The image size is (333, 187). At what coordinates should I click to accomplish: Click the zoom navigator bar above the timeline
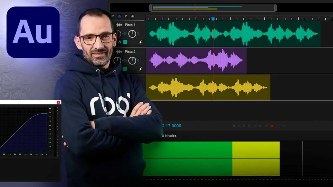click(213, 8)
